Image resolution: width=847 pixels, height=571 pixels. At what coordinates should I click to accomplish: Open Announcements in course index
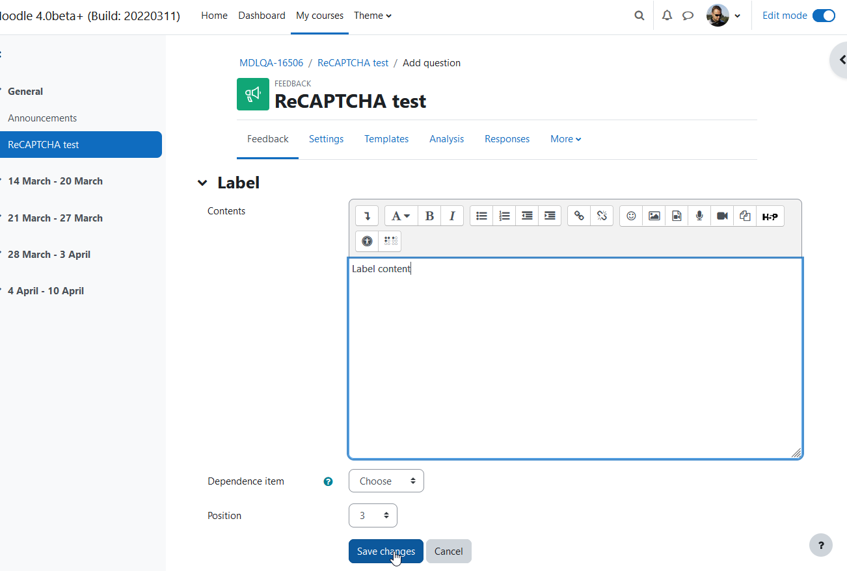(x=42, y=118)
